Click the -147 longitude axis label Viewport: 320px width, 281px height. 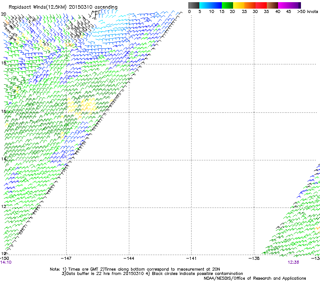(x=66, y=259)
